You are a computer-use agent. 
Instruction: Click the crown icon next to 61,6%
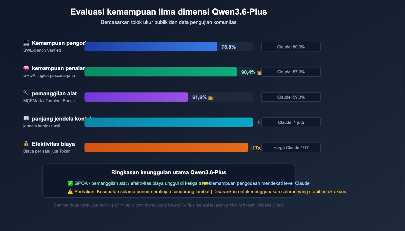coord(211,98)
